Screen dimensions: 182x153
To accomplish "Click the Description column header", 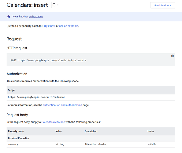I will (91, 131).
